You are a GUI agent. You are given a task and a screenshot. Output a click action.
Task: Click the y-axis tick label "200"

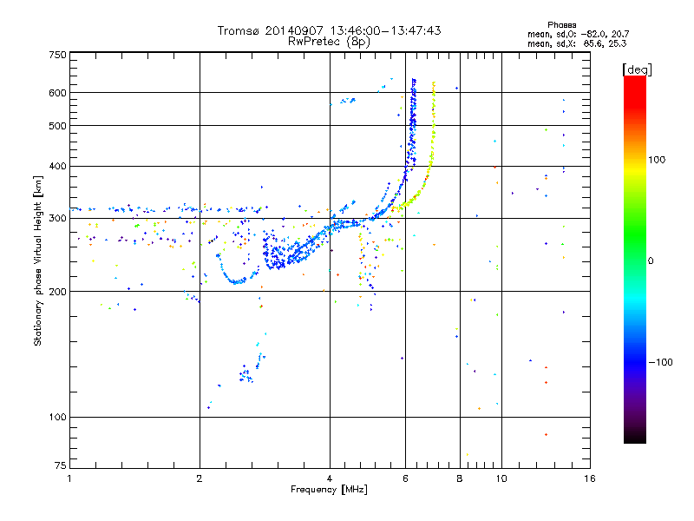pyautogui.click(x=57, y=292)
